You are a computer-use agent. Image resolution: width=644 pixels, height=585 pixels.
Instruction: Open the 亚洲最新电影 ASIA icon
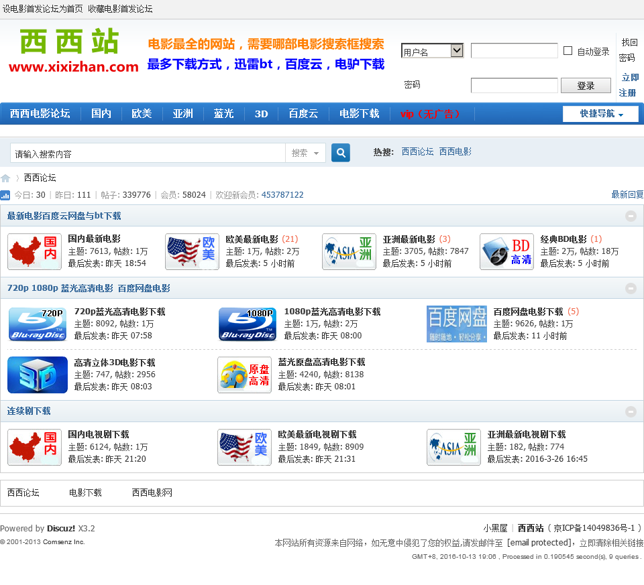(x=349, y=252)
